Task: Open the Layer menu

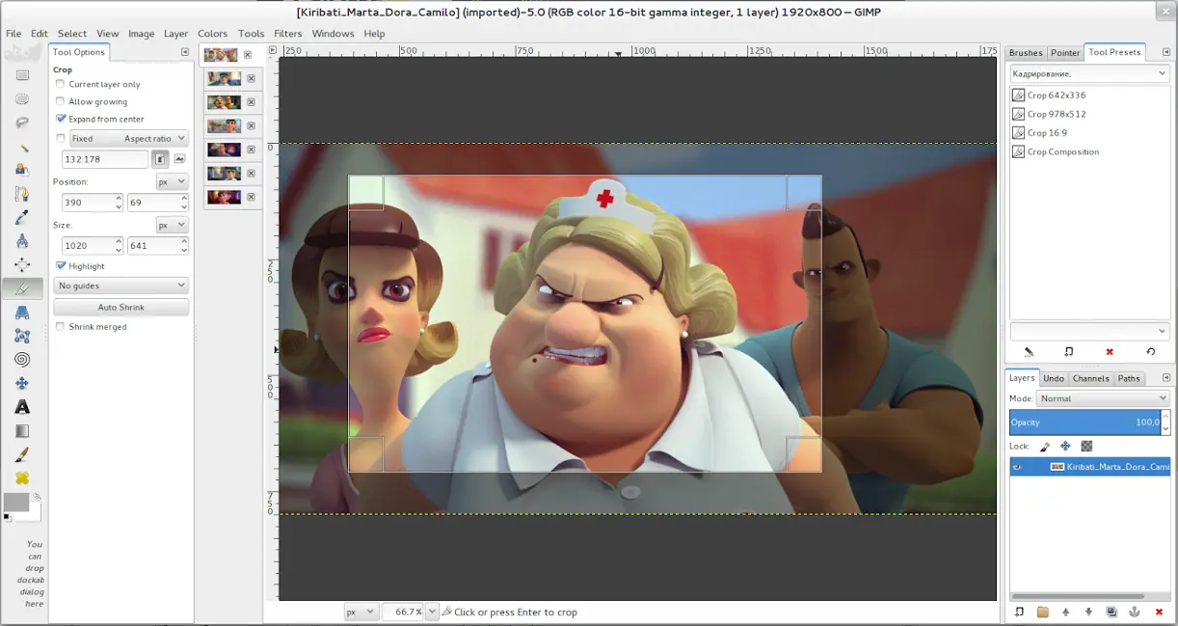Action: (175, 33)
